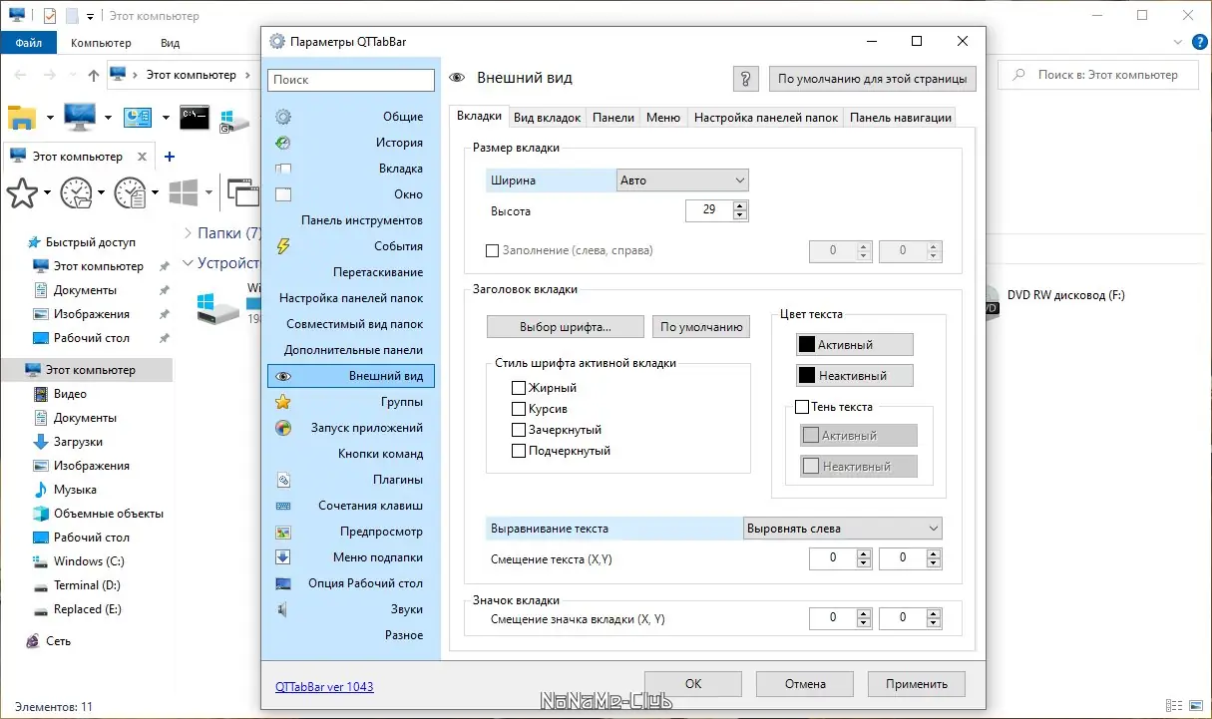Click the help question mark button
The image size is (1212, 719).
click(746, 79)
